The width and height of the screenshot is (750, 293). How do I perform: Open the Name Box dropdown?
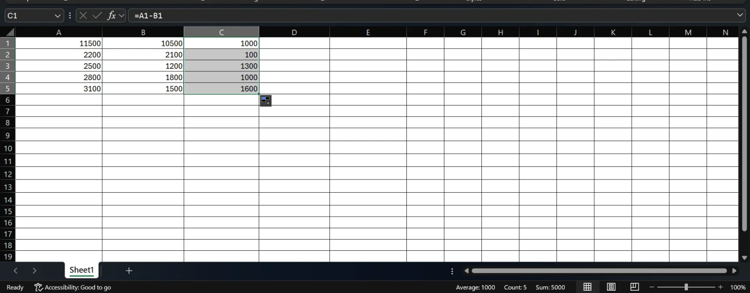(58, 15)
